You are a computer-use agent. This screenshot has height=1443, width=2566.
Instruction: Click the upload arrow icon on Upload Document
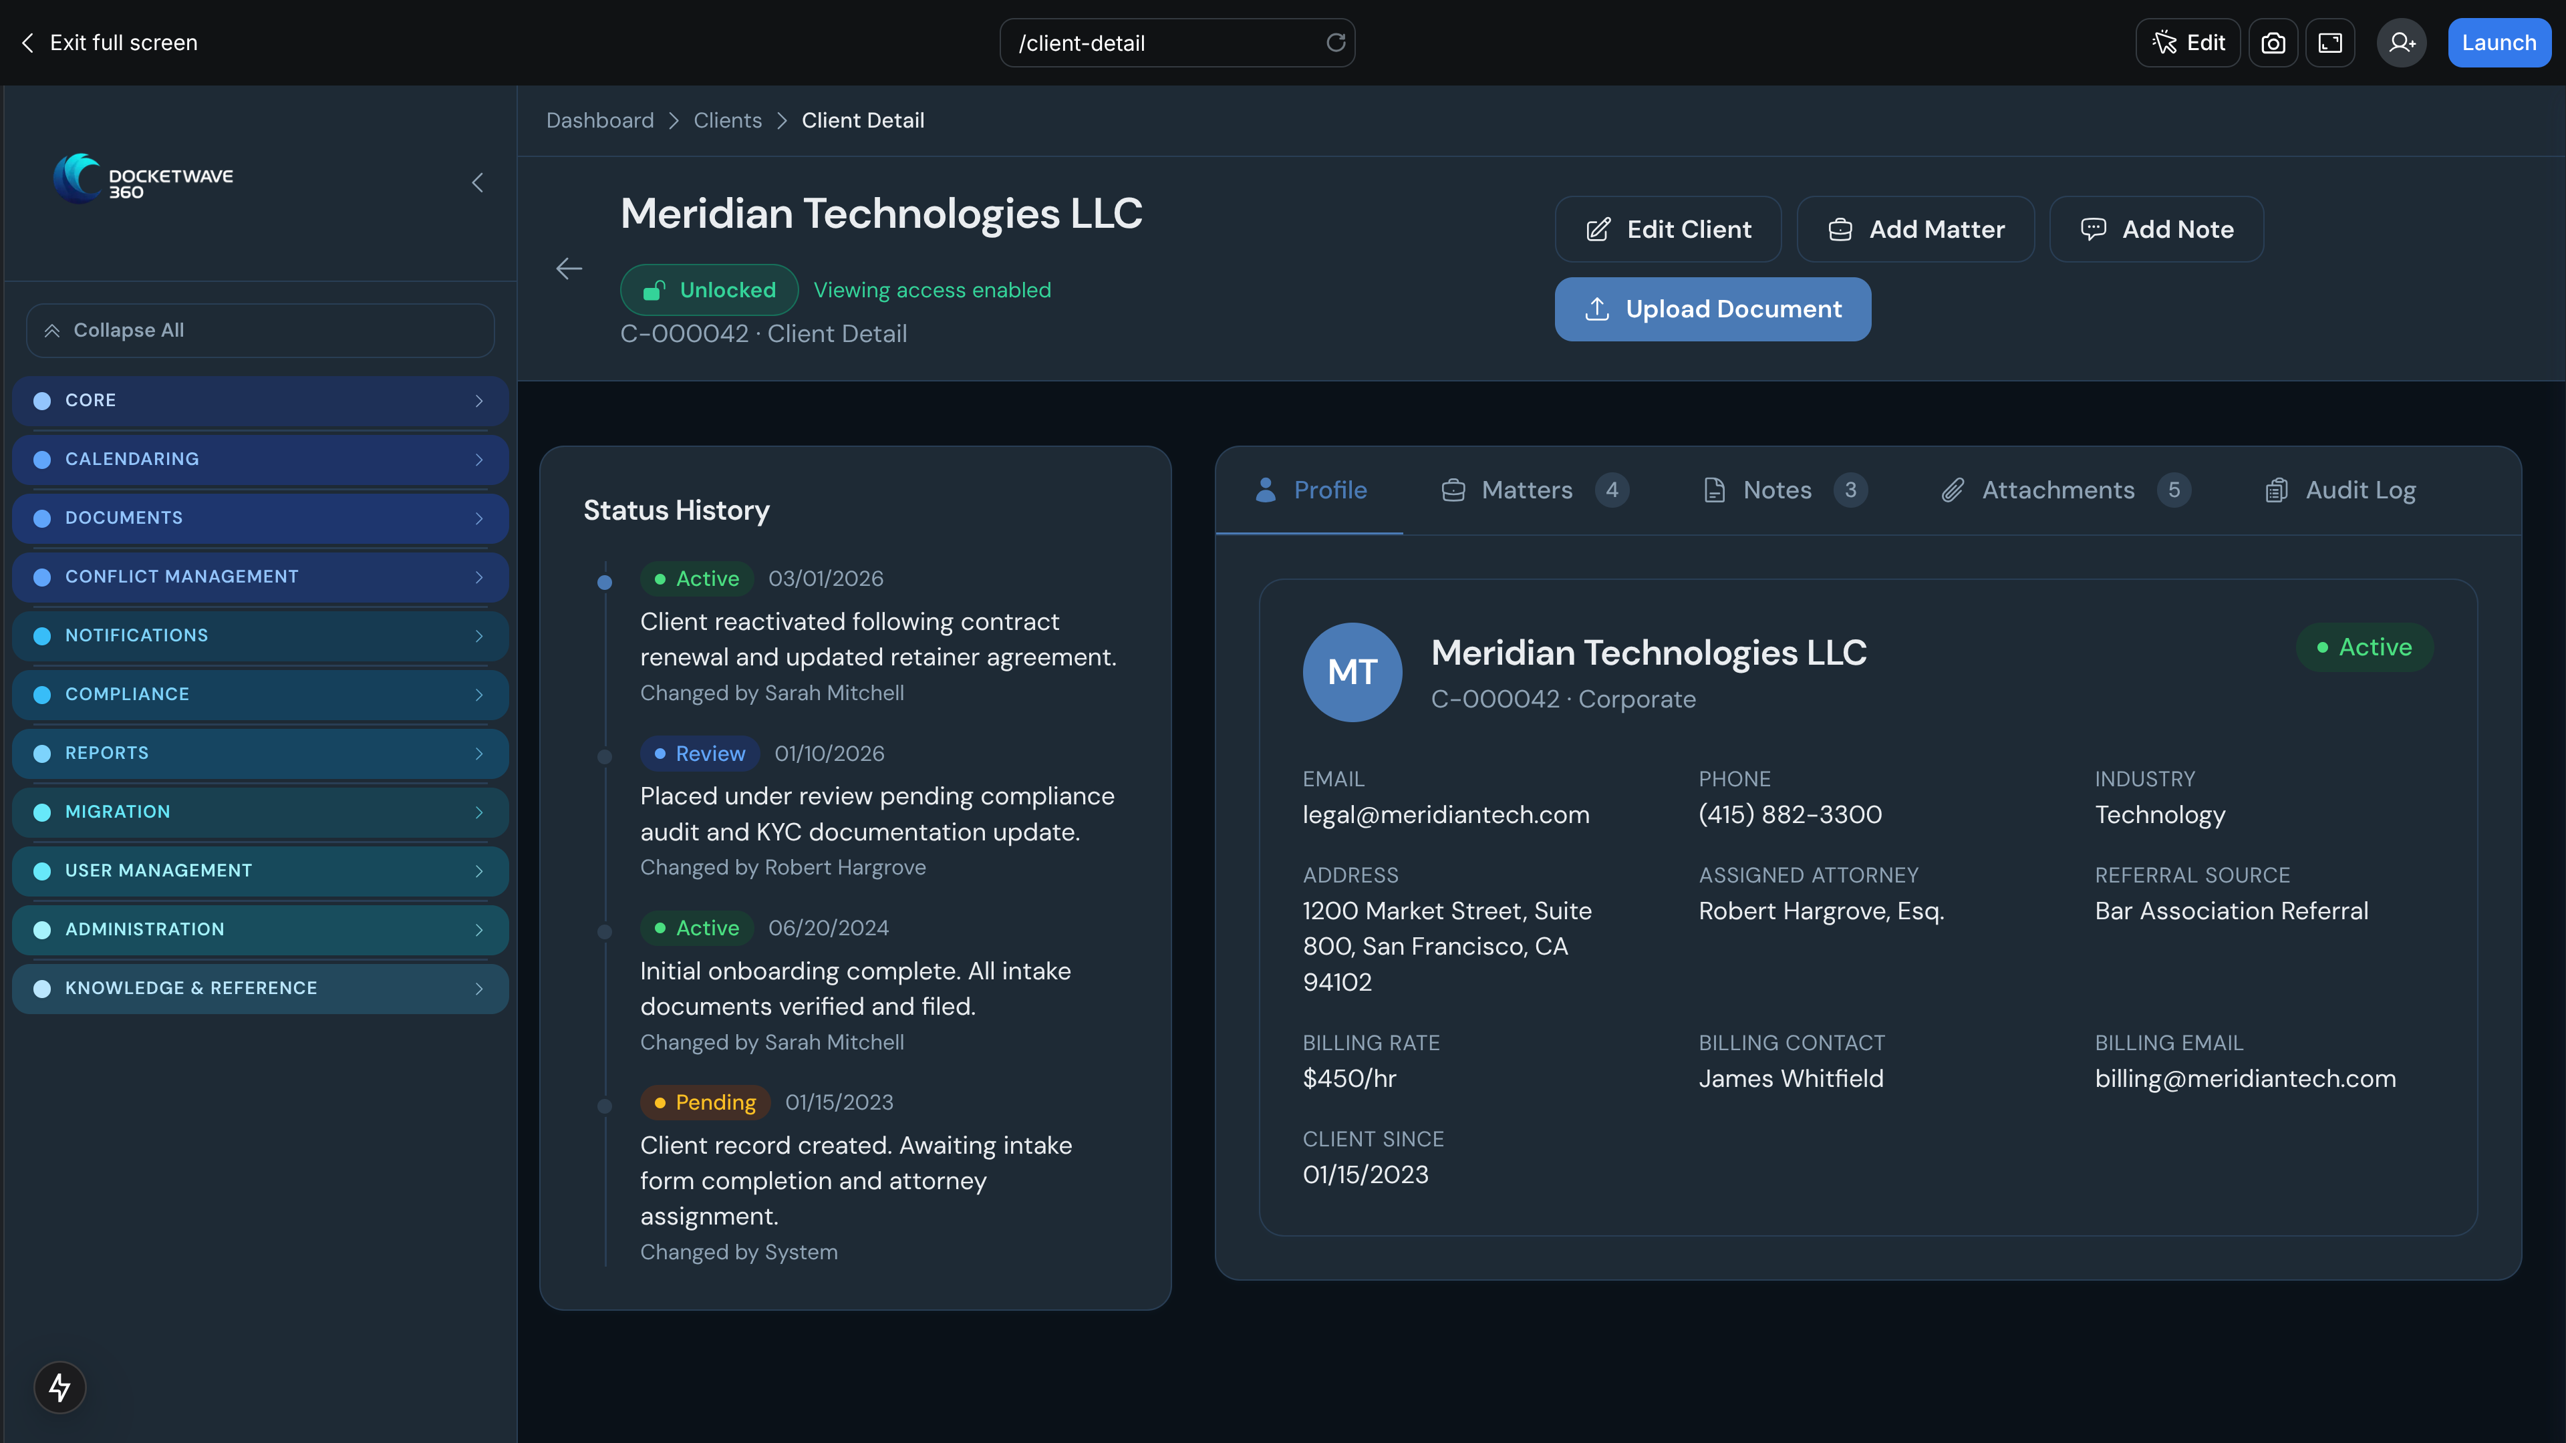(x=1597, y=309)
